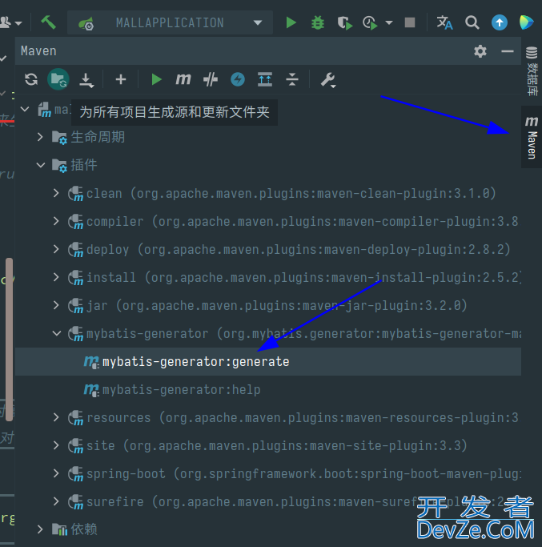Expand the surefire plugin node
This screenshot has height=547, width=542.
pyautogui.click(x=56, y=501)
